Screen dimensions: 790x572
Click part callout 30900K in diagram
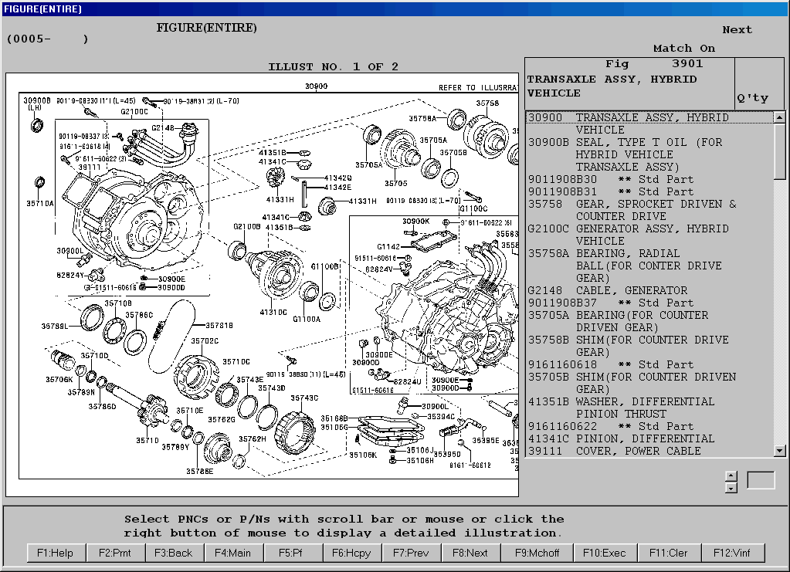point(415,221)
